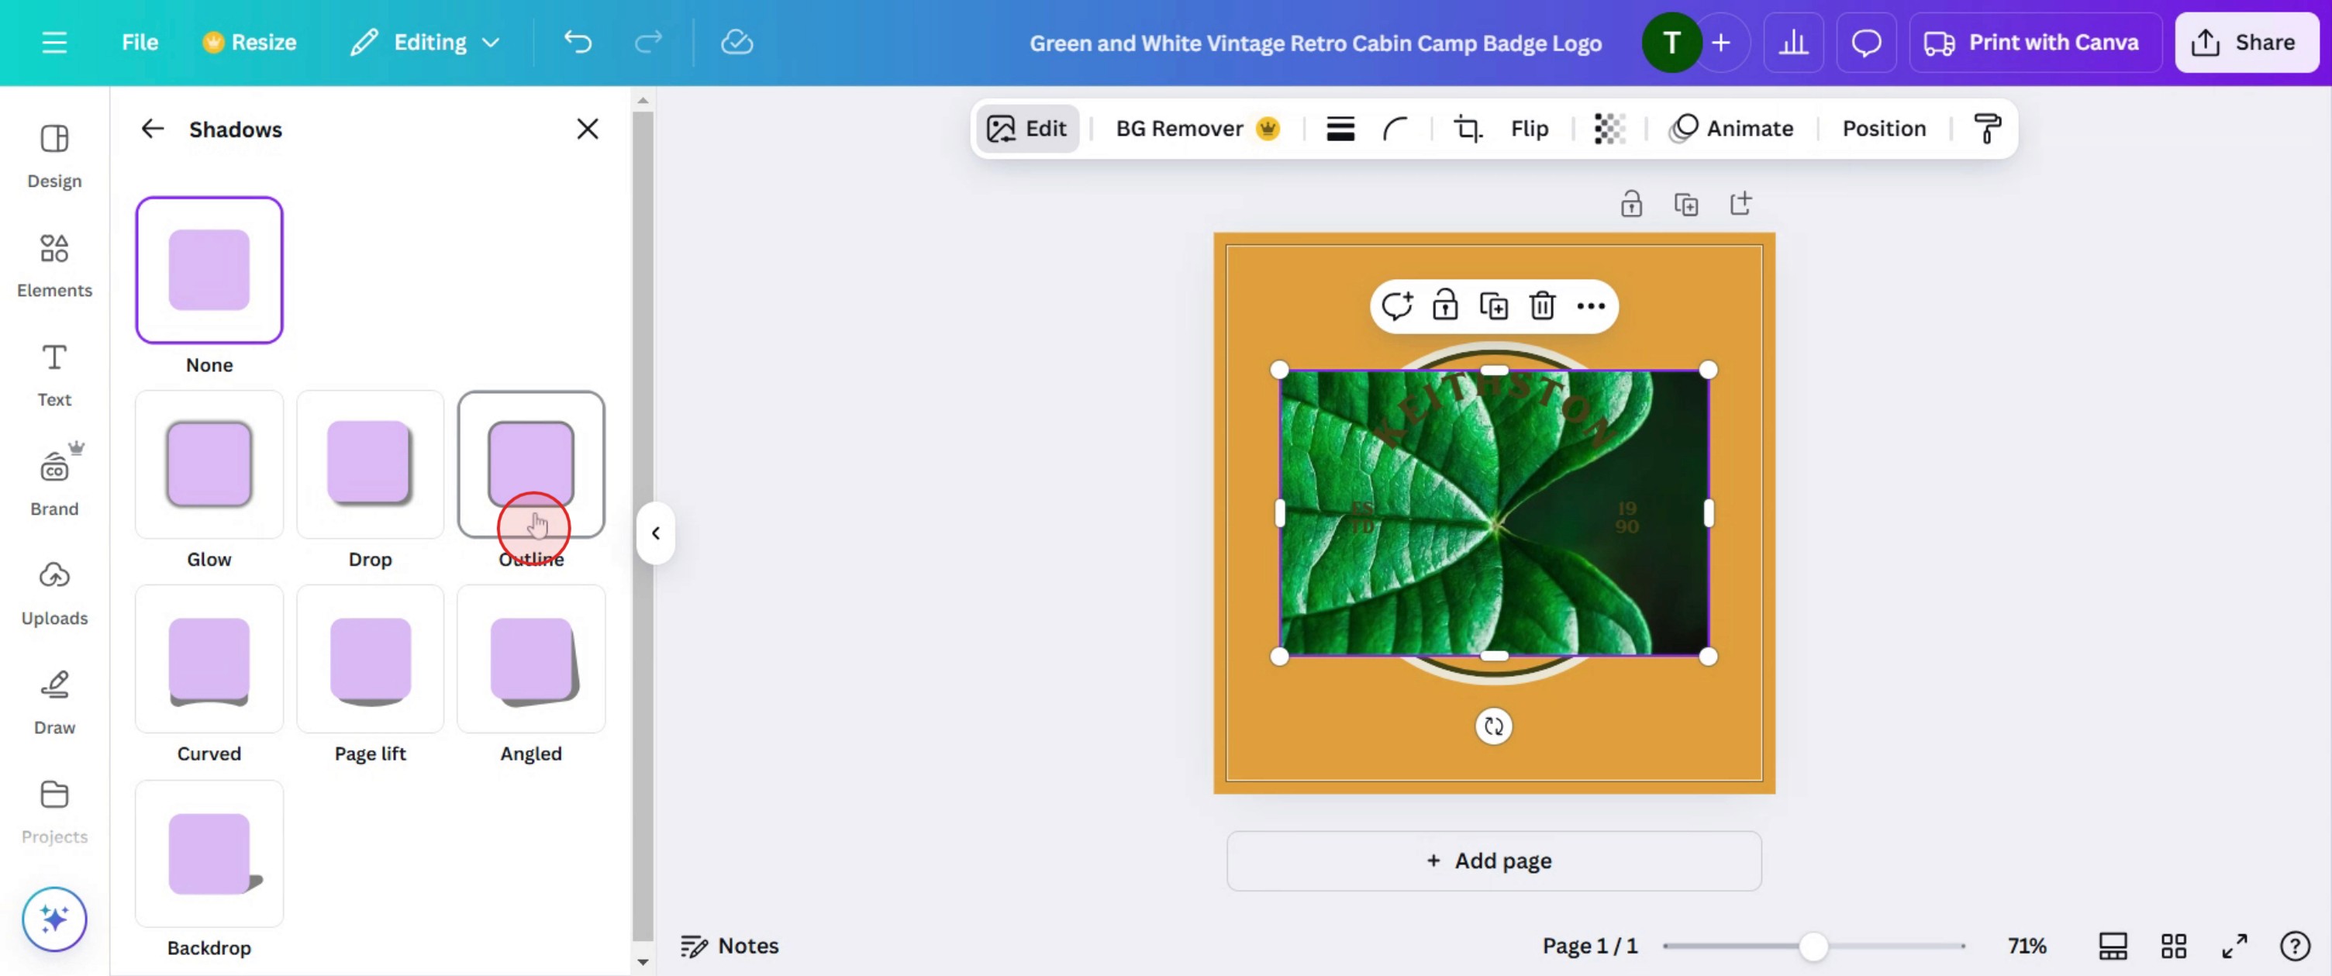Select the Glow shadow option

209,464
